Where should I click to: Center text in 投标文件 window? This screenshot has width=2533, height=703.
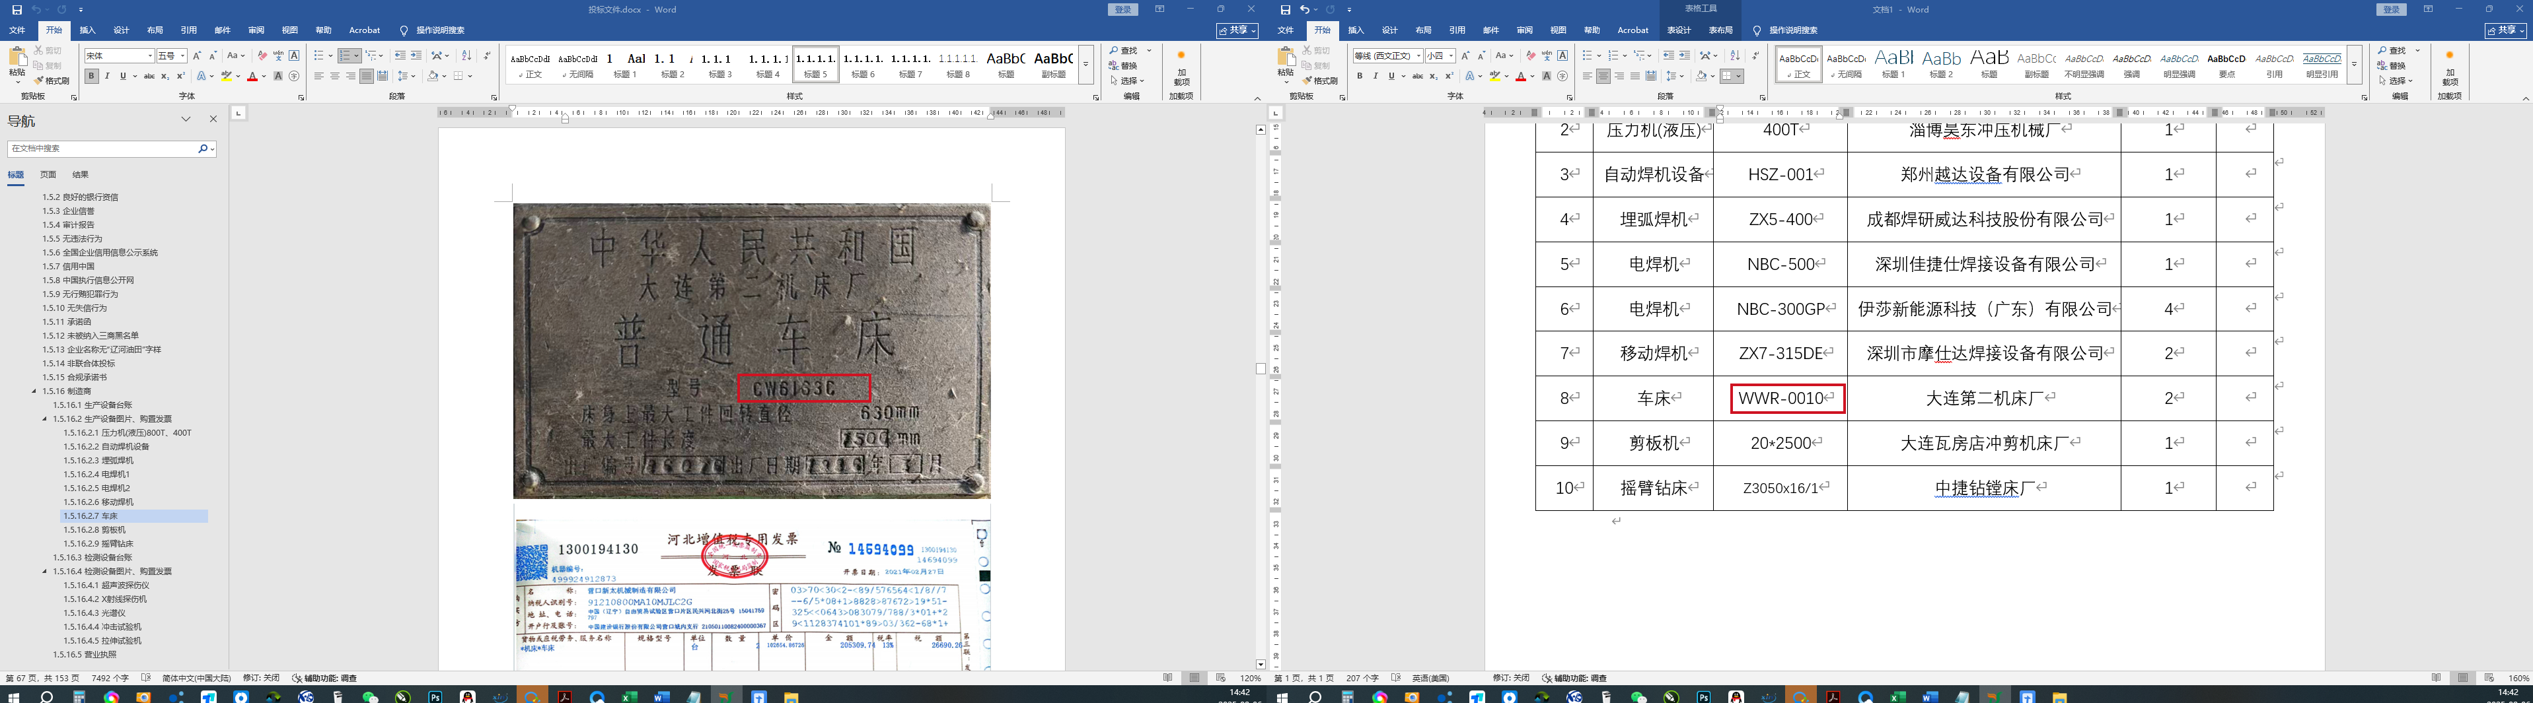(x=334, y=76)
